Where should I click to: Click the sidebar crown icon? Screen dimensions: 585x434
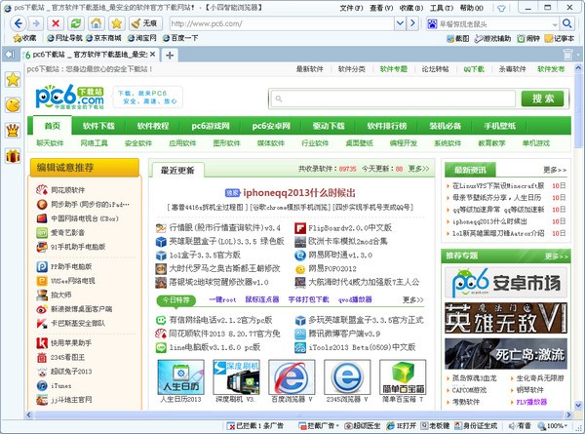[x=13, y=131]
